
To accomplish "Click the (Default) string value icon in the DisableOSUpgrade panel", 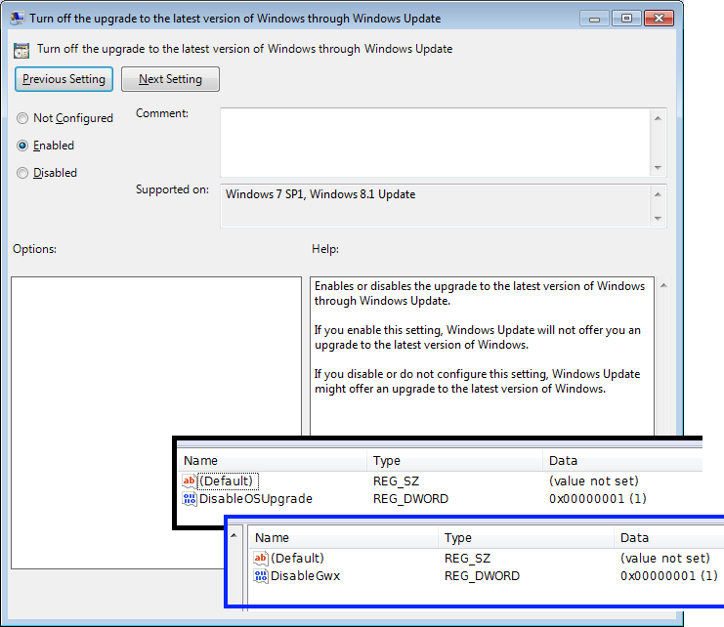I will 189,481.
